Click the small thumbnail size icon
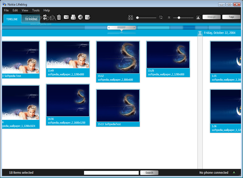This screenshot has width=243, height=178. 169,17
